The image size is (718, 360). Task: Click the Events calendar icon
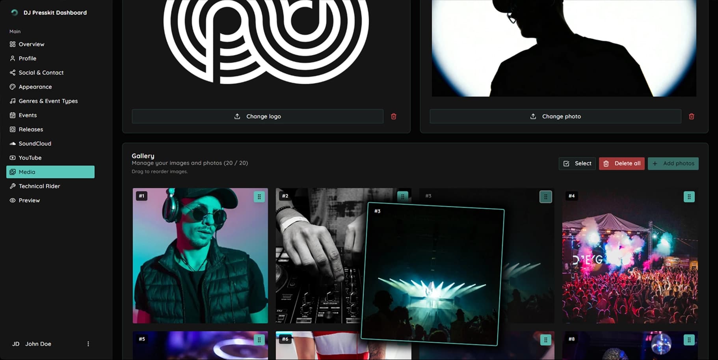click(13, 115)
